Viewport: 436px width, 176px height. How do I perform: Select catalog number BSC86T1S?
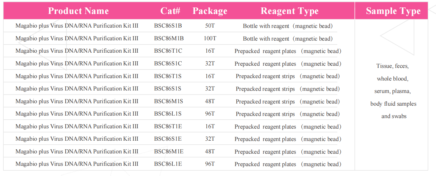point(168,76)
